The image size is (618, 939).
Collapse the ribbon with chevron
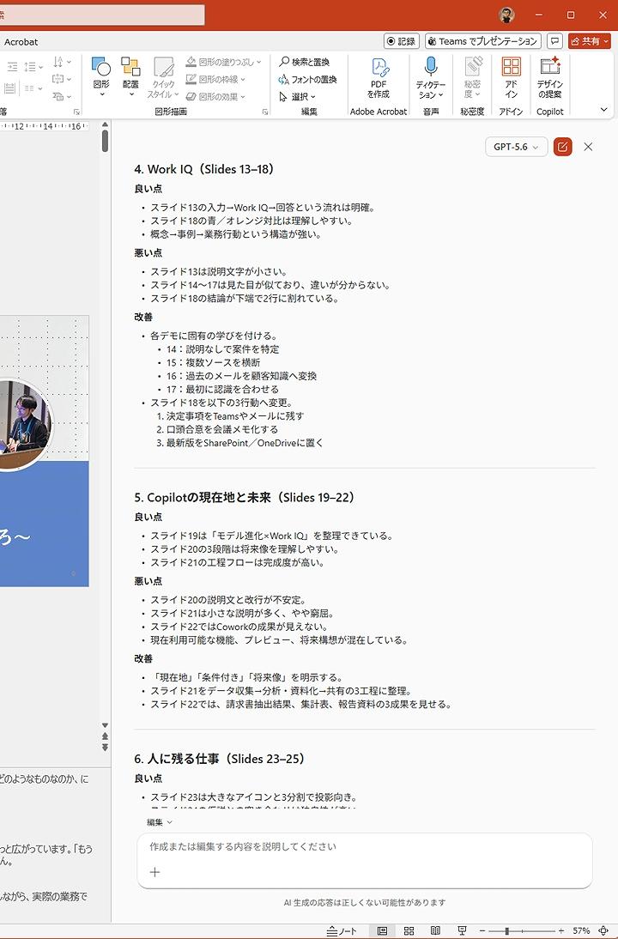pyautogui.click(x=603, y=110)
